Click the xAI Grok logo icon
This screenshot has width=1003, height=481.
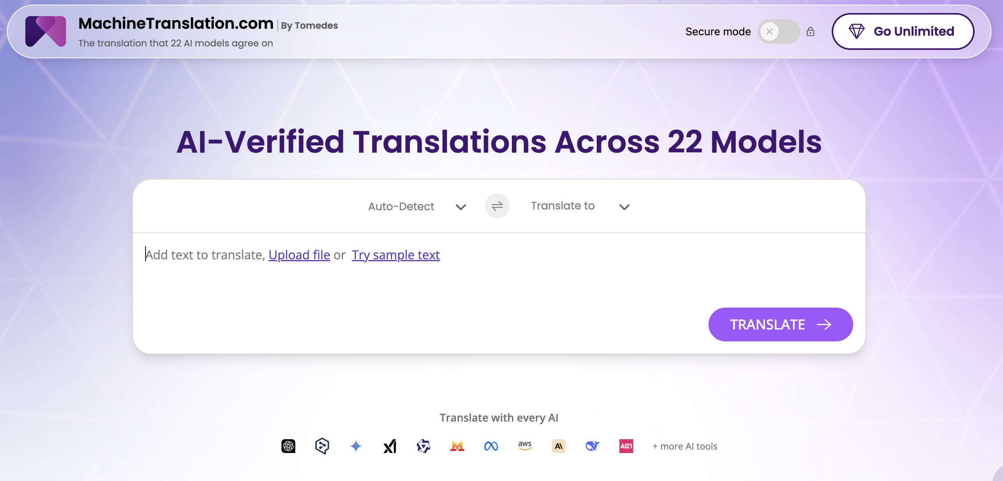click(390, 446)
